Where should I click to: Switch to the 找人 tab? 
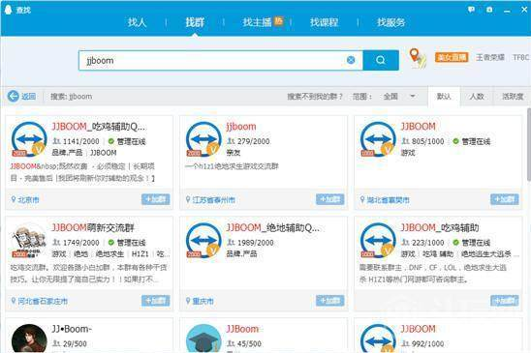(x=137, y=22)
